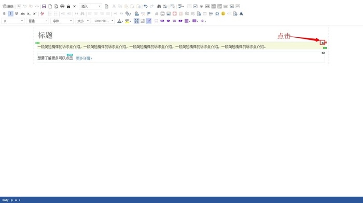
Task: Open the spell check dropdown
Action: (180, 6)
